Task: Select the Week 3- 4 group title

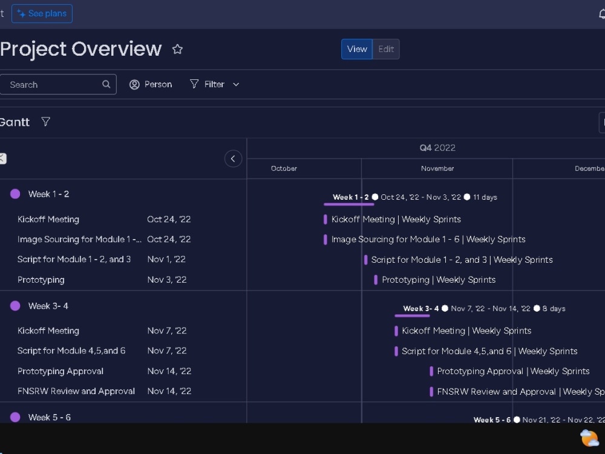Action: 48,306
